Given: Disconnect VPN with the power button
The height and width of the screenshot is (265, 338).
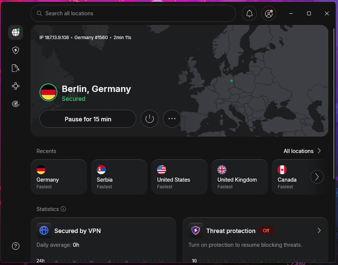Looking at the screenshot, I should (x=150, y=119).
